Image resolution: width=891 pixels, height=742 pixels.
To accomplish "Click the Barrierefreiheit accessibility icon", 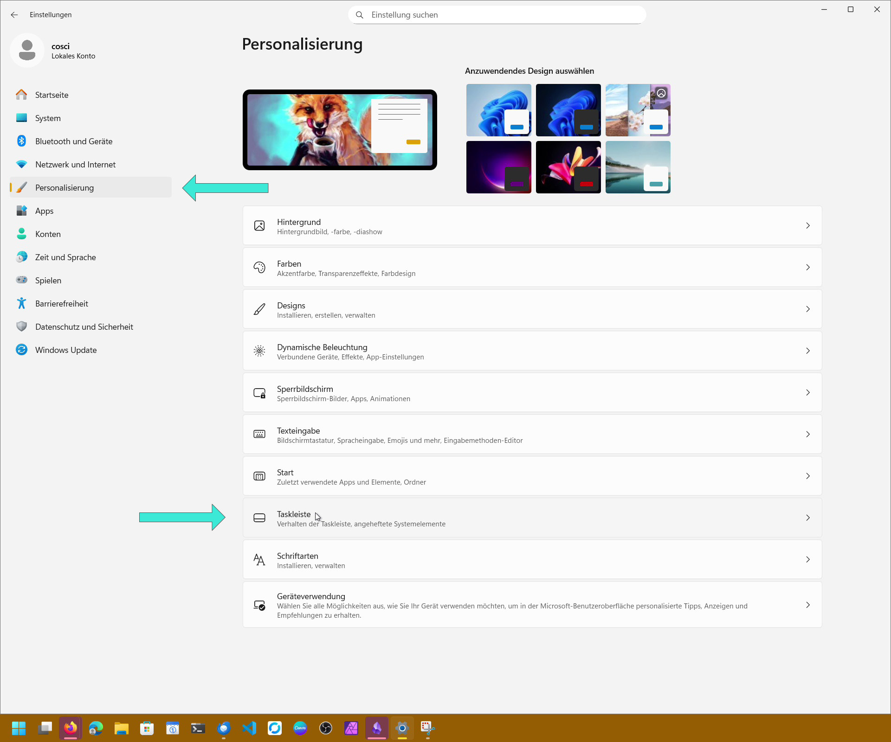I will [x=21, y=303].
